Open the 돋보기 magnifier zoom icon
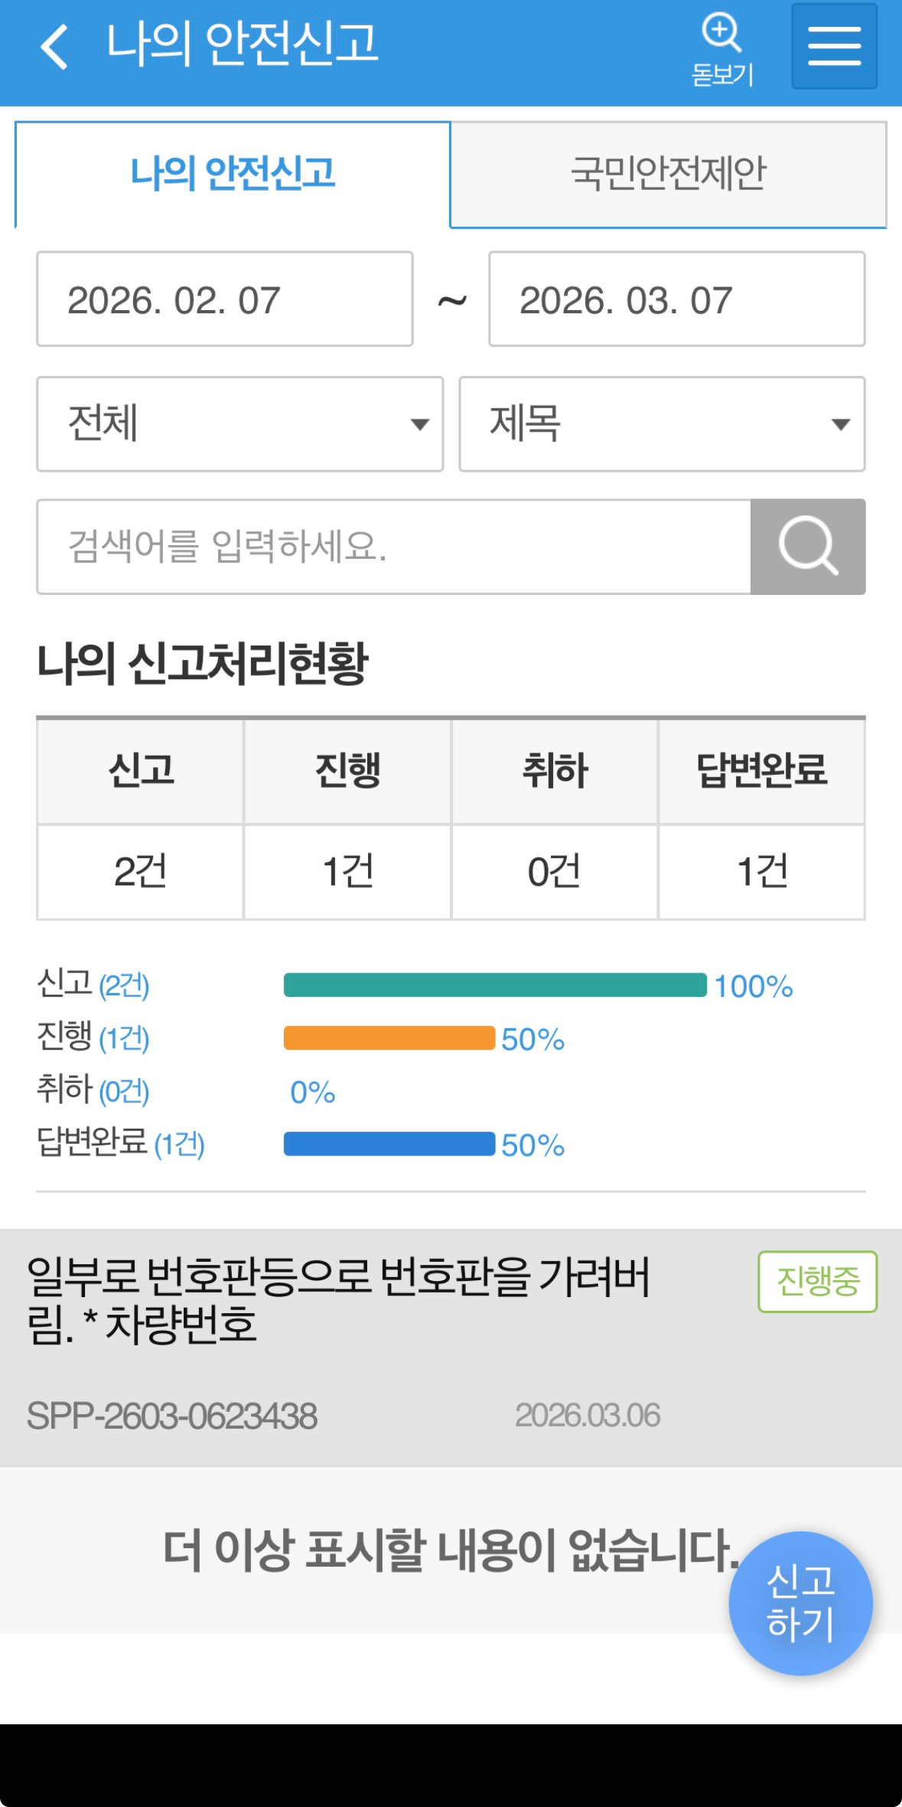The height and width of the screenshot is (1807, 902). point(722,50)
